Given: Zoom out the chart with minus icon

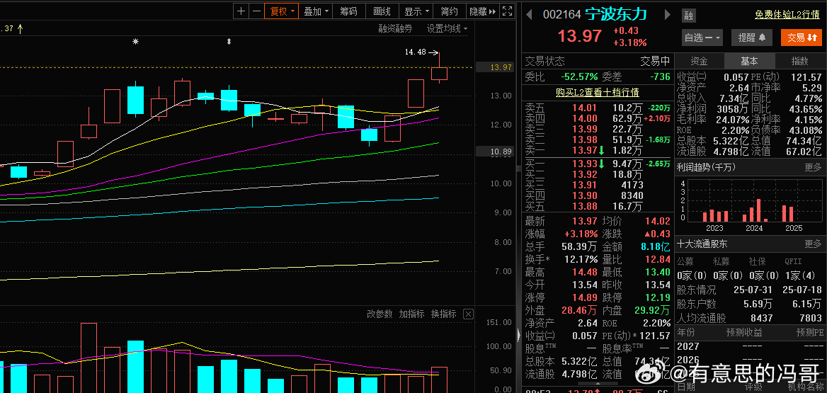Looking at the screenshot, I should 256,11.
